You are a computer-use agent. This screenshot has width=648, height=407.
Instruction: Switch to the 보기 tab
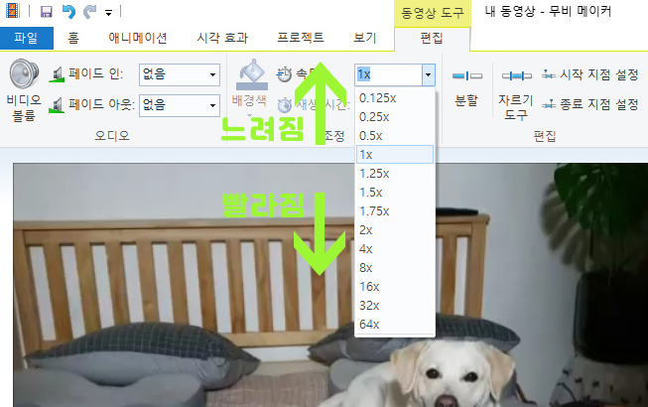pyautogui.click(x=364, y=38)
